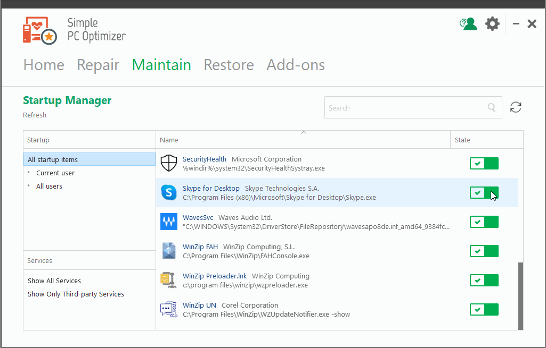
Task: Click Skype Technologies S.A. publisher text
Action: (282, 188)
